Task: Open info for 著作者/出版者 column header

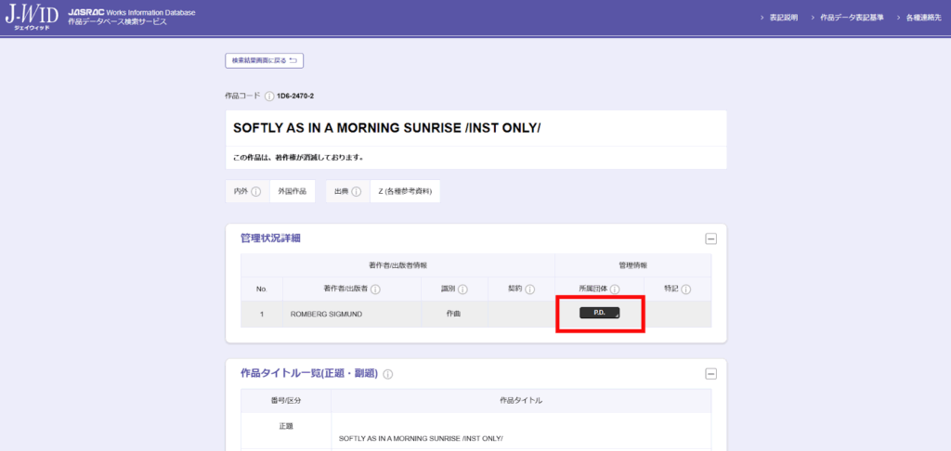Action: [375, 290]
